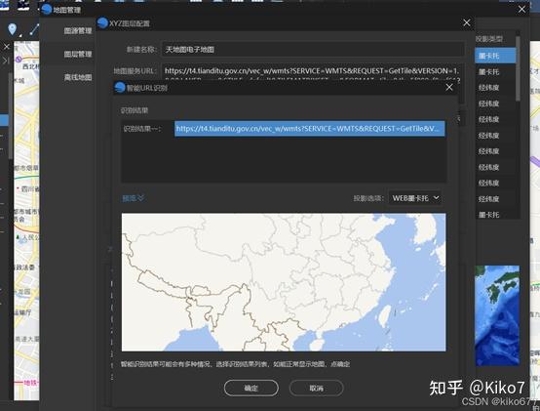Confirm with the 确定 button
540x411 pixels.
point(251,389)
